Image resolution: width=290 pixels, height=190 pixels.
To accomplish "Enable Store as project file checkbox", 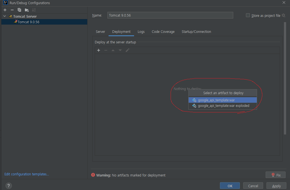I will 248,15.
